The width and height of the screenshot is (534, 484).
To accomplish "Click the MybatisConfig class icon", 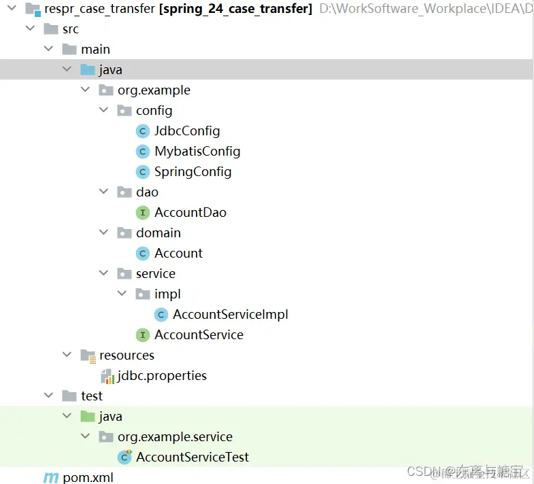I will coord(143,152).
